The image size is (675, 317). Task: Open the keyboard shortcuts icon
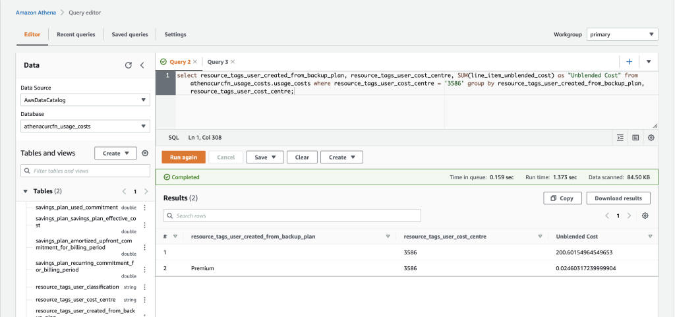635,138
